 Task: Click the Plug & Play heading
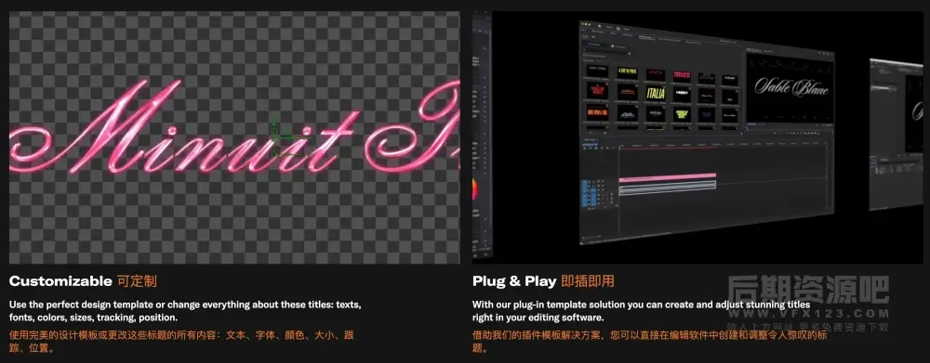[514, 281]
